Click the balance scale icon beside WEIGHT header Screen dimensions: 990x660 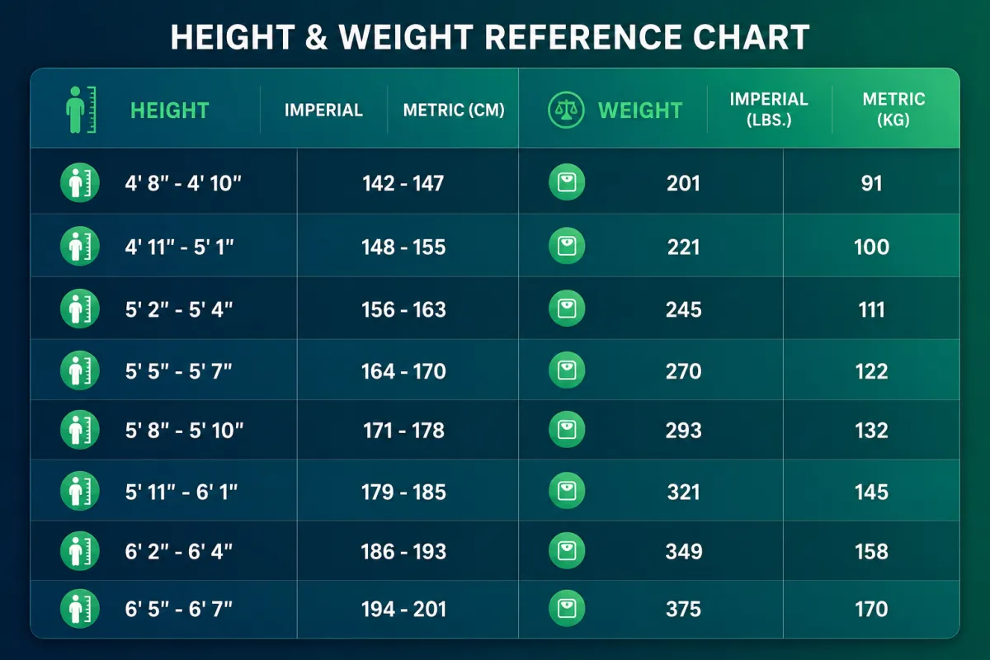[x=566, y=110]
